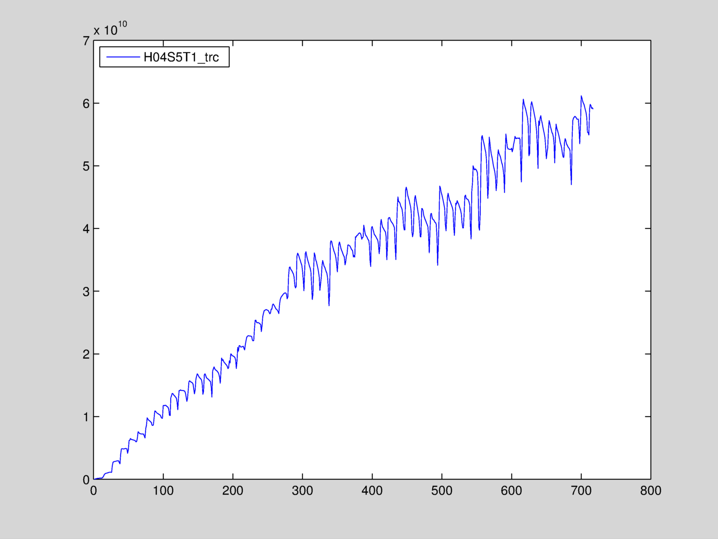The height and width of the screenshot is (539, 718).
Task: Select y-axis tick label 1
Action: (86, 417)
